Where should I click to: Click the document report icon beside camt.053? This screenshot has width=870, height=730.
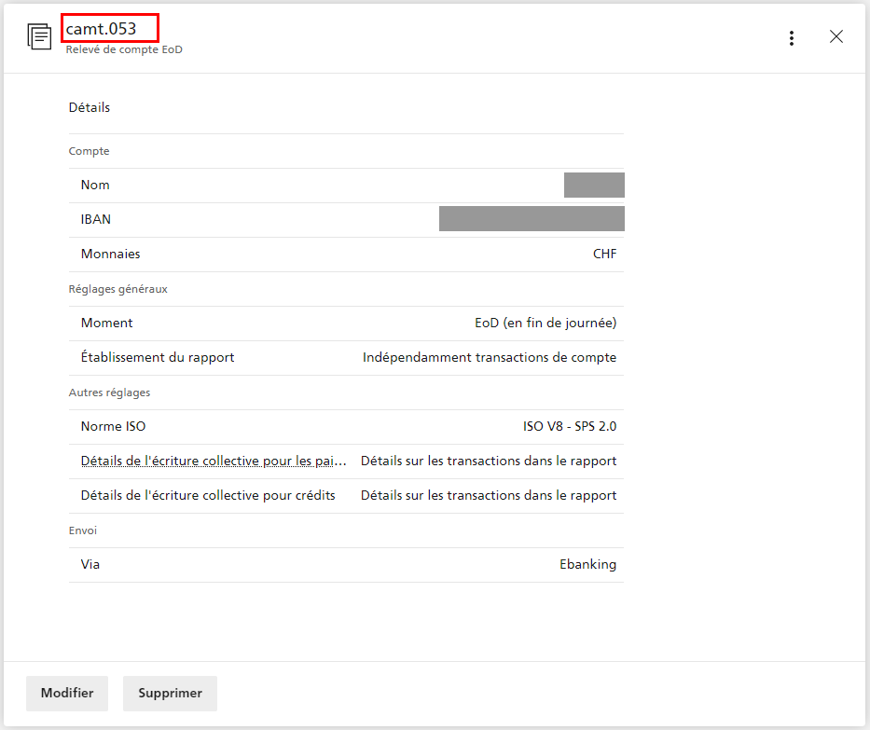pyautogui.click(x=40, y=37)
